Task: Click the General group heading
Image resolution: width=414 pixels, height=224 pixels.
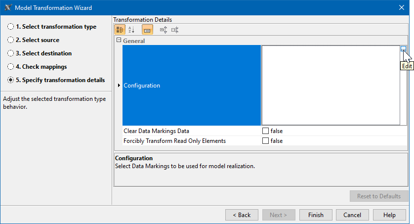Action: click(x=134, y=41)
